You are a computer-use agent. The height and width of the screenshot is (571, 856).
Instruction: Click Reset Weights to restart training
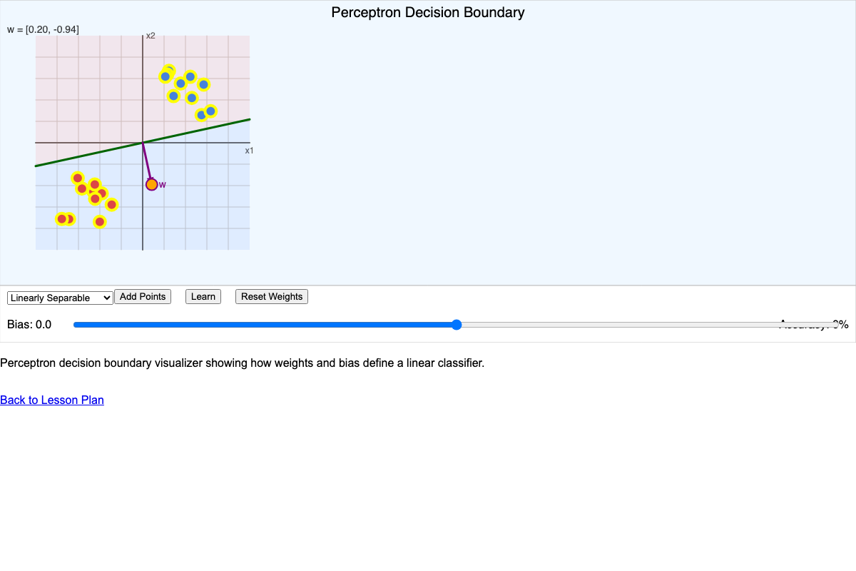click(x=271, y=296)
